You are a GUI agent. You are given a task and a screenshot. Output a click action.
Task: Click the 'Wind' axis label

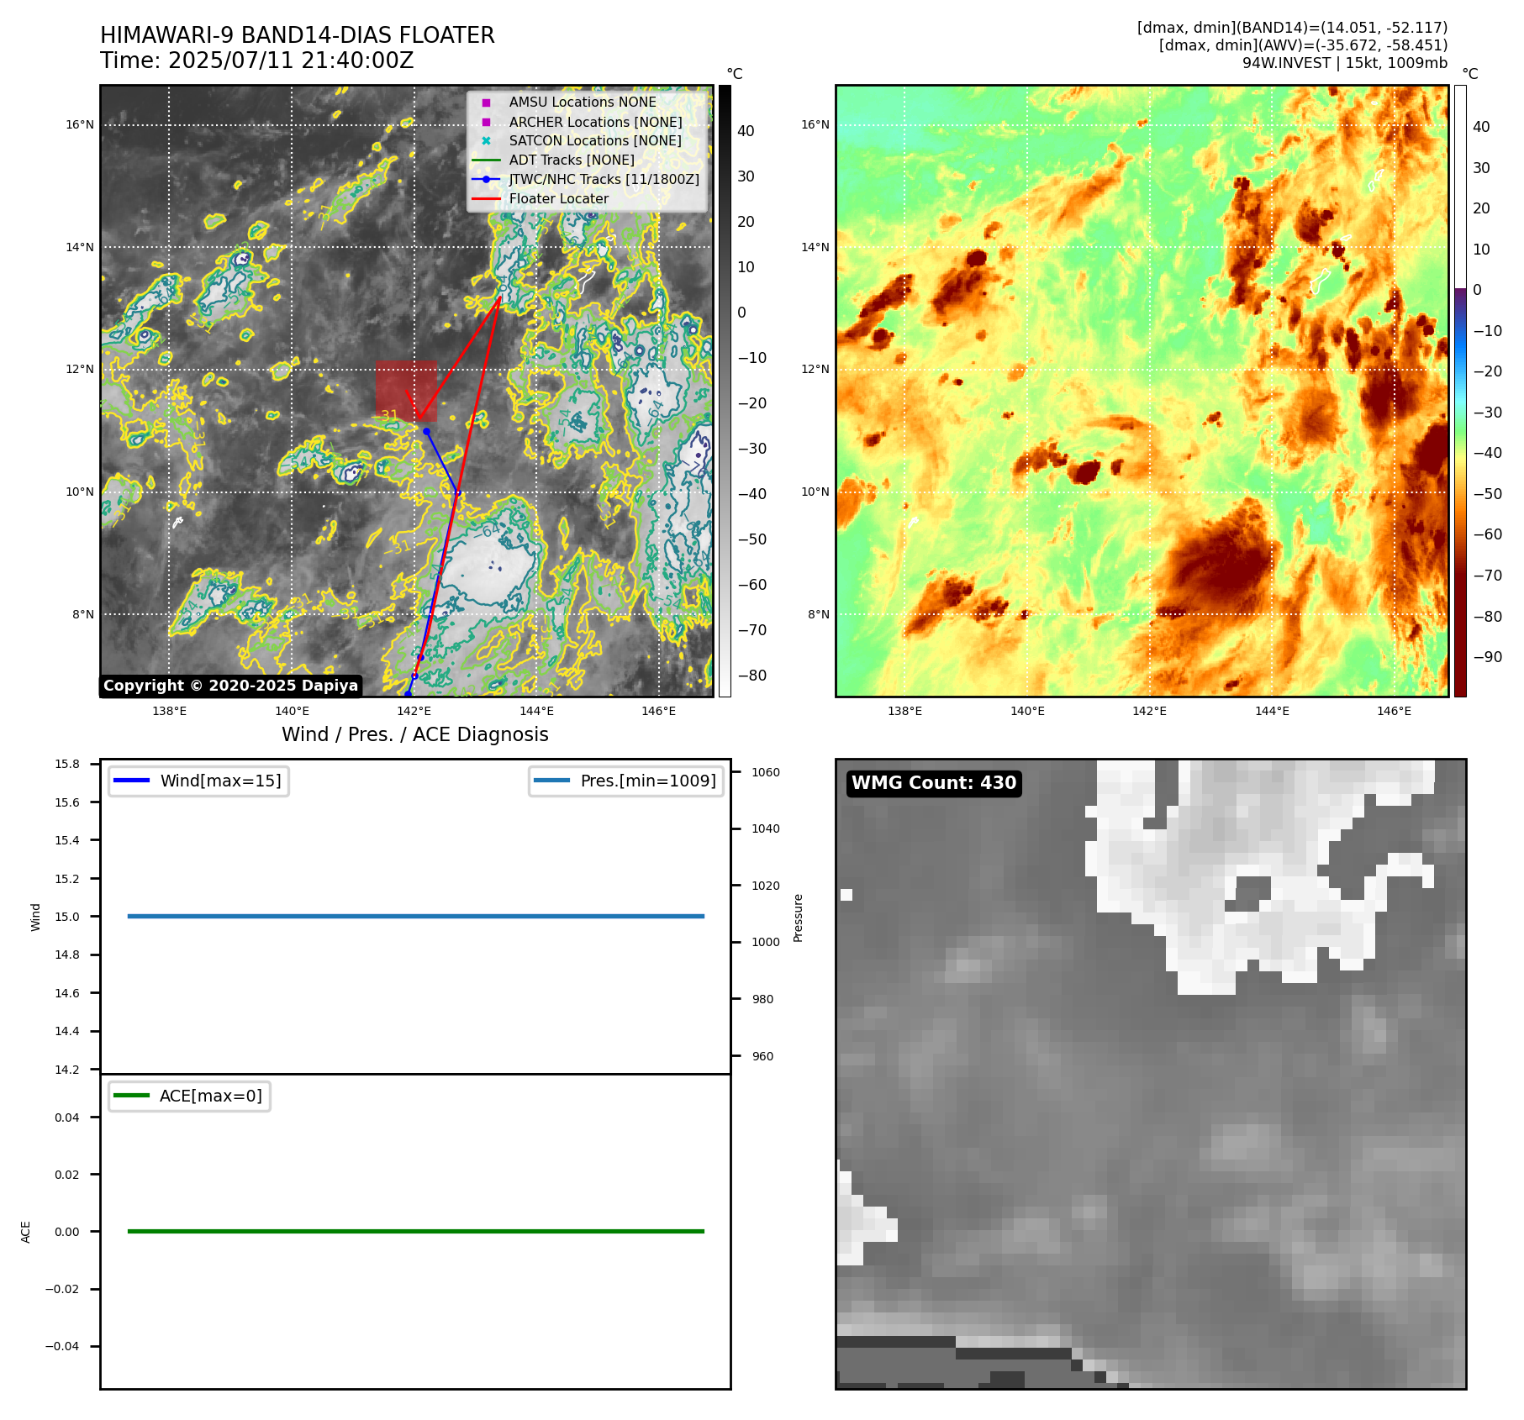(x=35, y=917)
